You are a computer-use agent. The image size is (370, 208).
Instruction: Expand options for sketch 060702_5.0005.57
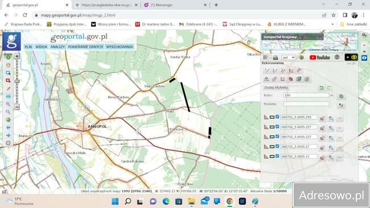coord(340,148)
